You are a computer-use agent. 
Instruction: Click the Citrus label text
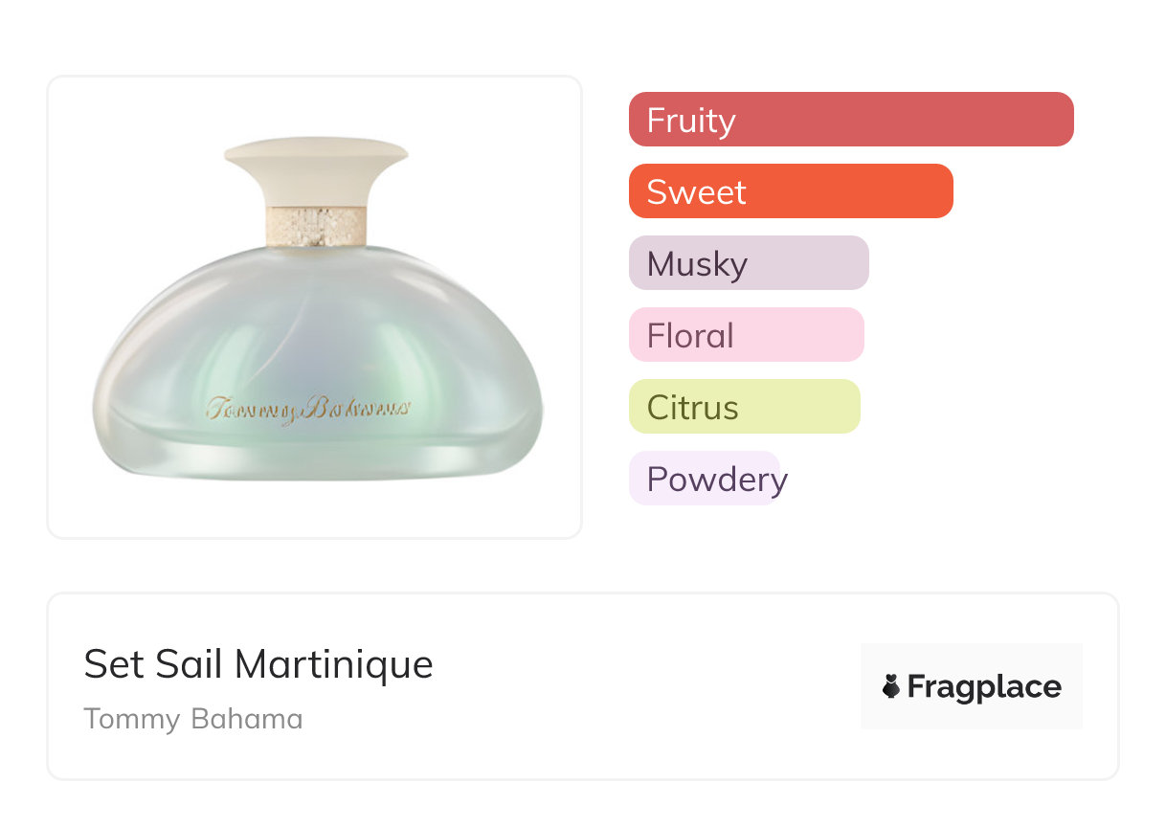pyautogui.click(x=692, y=408)
